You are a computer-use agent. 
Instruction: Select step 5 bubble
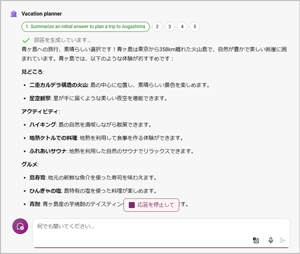click(x=195, y=27)
